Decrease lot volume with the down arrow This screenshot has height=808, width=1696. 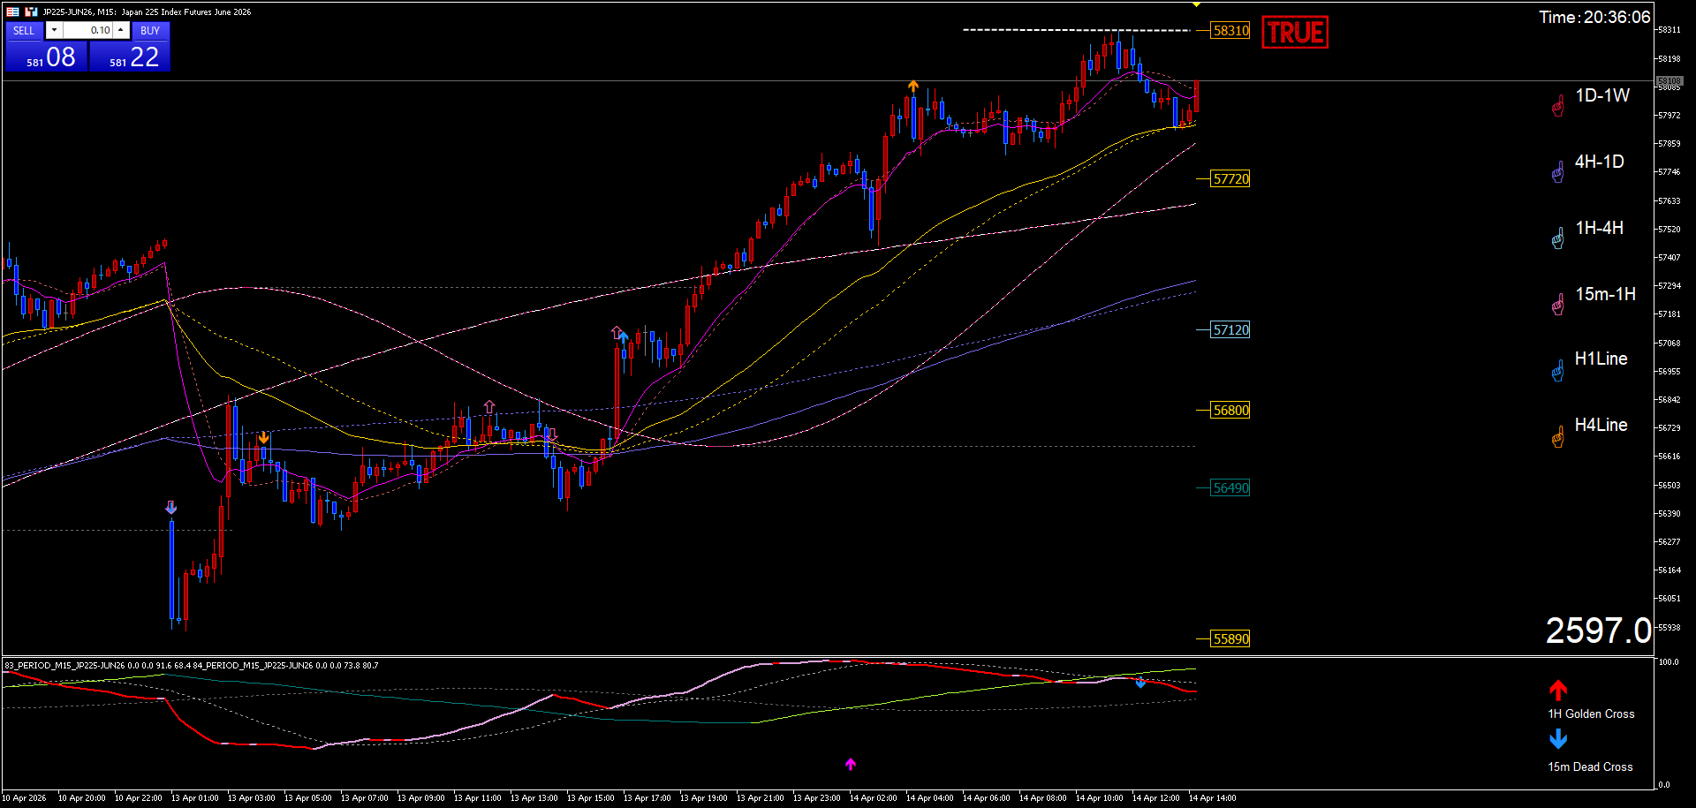click(54, 30)
